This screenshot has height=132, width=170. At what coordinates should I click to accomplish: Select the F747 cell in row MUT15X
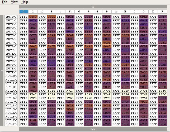tap(33, 95)
